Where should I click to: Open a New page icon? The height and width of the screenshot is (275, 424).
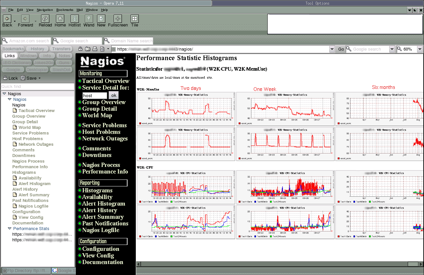click(101, 19)
